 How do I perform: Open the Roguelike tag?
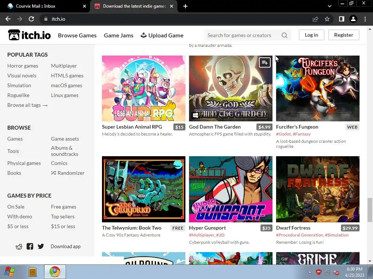tap(18, 95)
